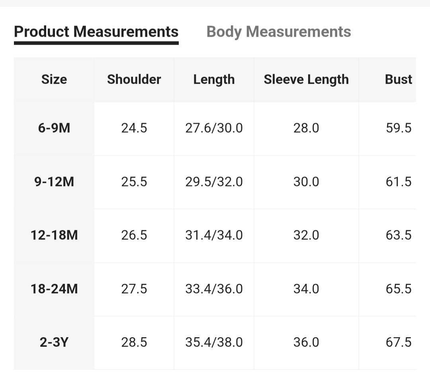Click shoulder value 24.5 for 6-9M
This screenshot has width=430, height=381.
tap(134, 128)
